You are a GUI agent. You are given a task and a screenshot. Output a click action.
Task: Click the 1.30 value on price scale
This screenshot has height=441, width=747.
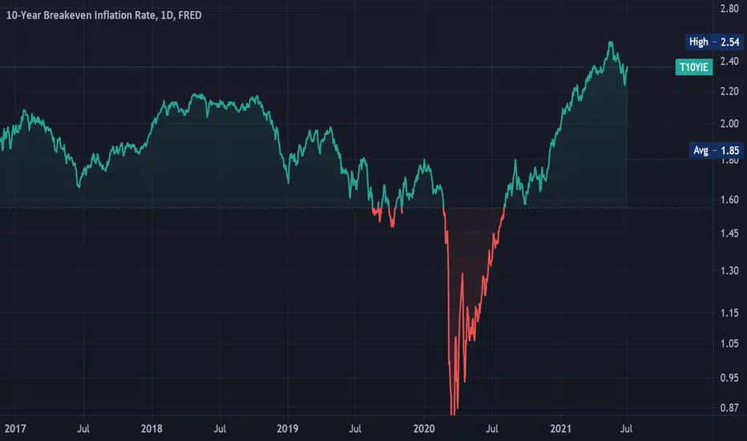pyautogui.click(x=729, y=270)
